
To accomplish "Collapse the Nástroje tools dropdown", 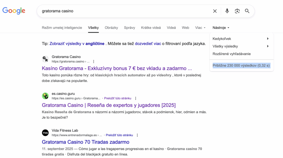I will (x=221, y=28).
